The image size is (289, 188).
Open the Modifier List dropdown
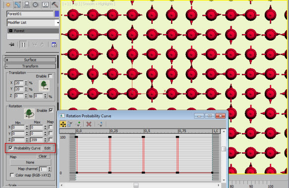coord(33,22)
